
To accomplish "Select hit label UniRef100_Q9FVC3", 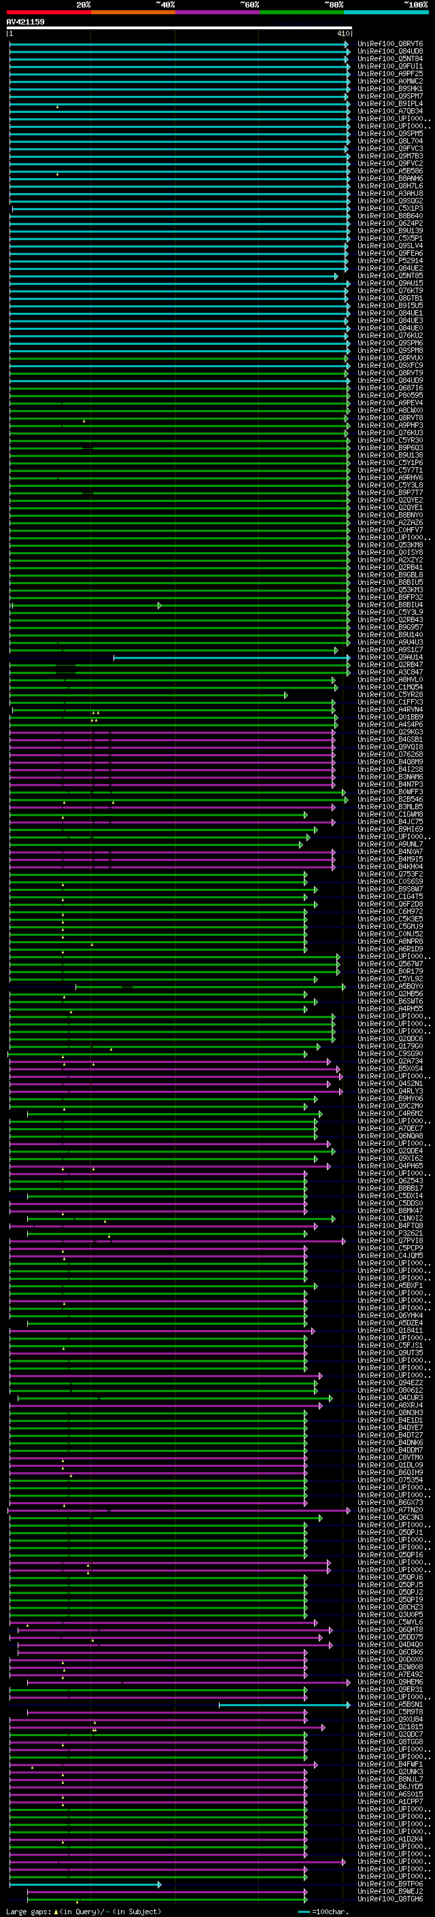I will coord(390,149).
